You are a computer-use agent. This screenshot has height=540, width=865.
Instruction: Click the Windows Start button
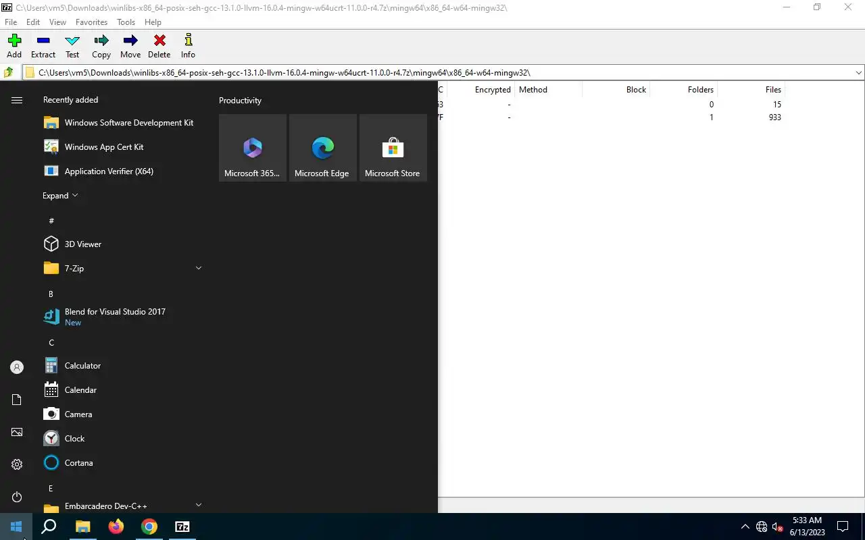click(16, 526)
